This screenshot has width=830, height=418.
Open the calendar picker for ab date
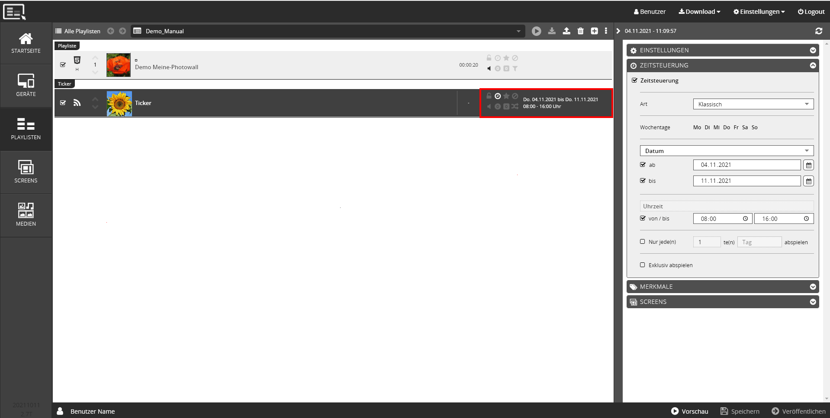click(808, 165)
